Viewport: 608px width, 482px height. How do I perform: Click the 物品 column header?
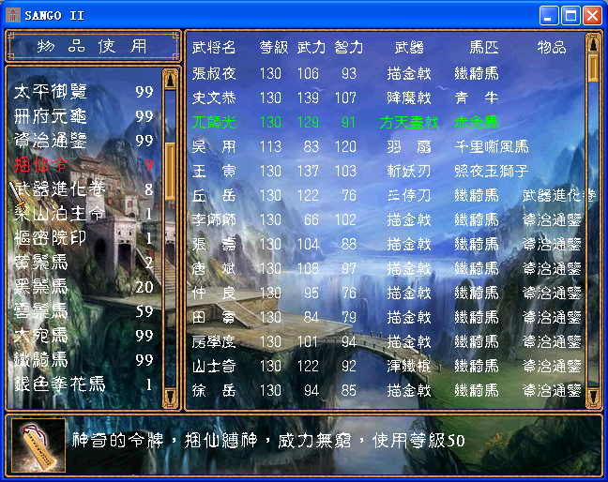click(552, 48)
